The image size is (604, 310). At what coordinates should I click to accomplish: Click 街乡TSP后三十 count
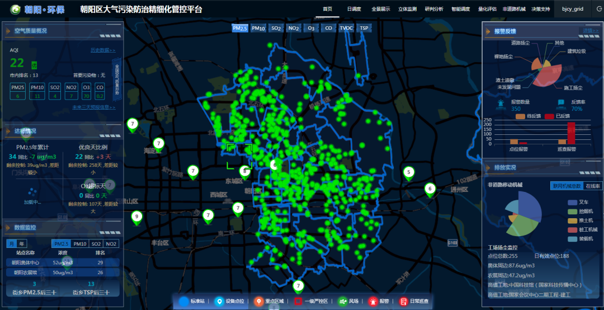coord(91,284)
